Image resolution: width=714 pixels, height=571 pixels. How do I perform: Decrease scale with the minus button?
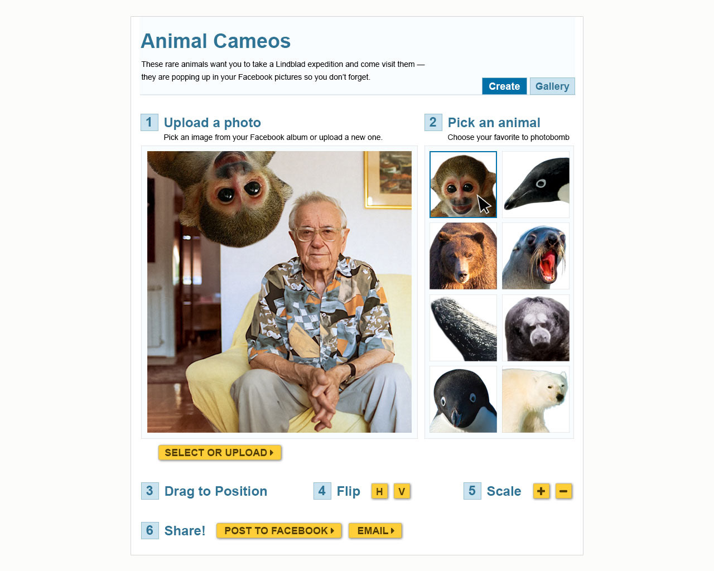click(563, 491)
